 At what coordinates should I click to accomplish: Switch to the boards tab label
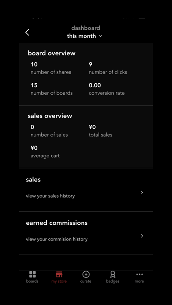coord(32,281)
